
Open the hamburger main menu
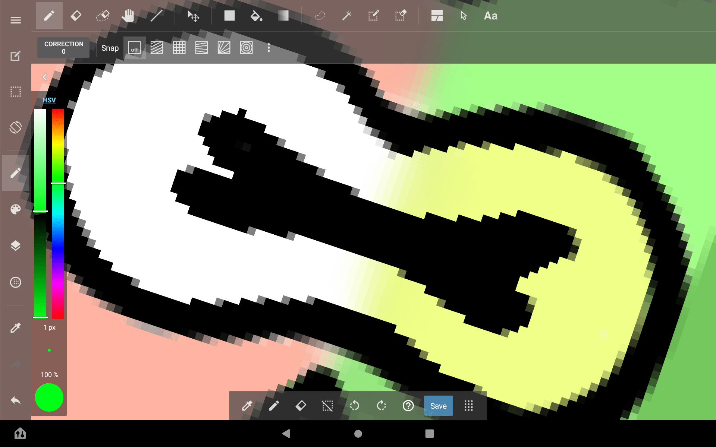pyautogui.click(x=15, y=20)
